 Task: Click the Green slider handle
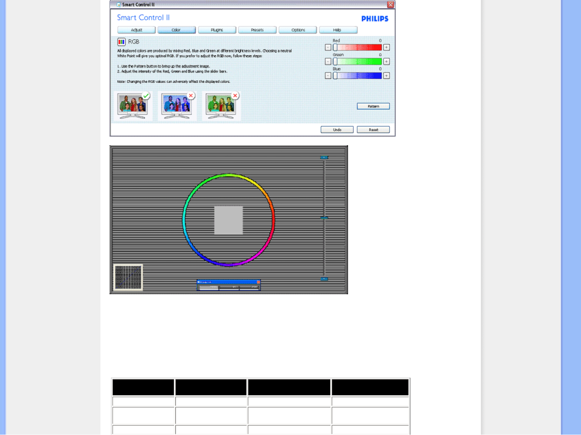(335, 61)
